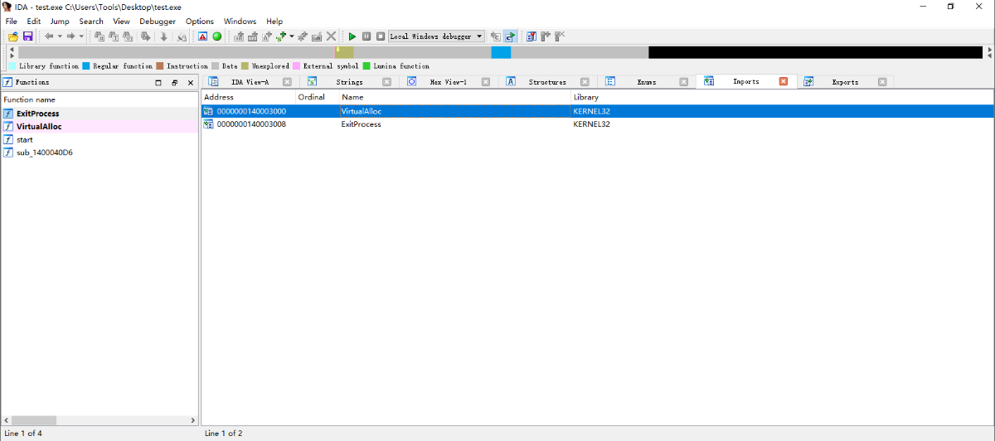Image resolution: width=995 pixels, height=441 pixels.
Task: Close the Hex View-1 tab
Action: [486, 82]
